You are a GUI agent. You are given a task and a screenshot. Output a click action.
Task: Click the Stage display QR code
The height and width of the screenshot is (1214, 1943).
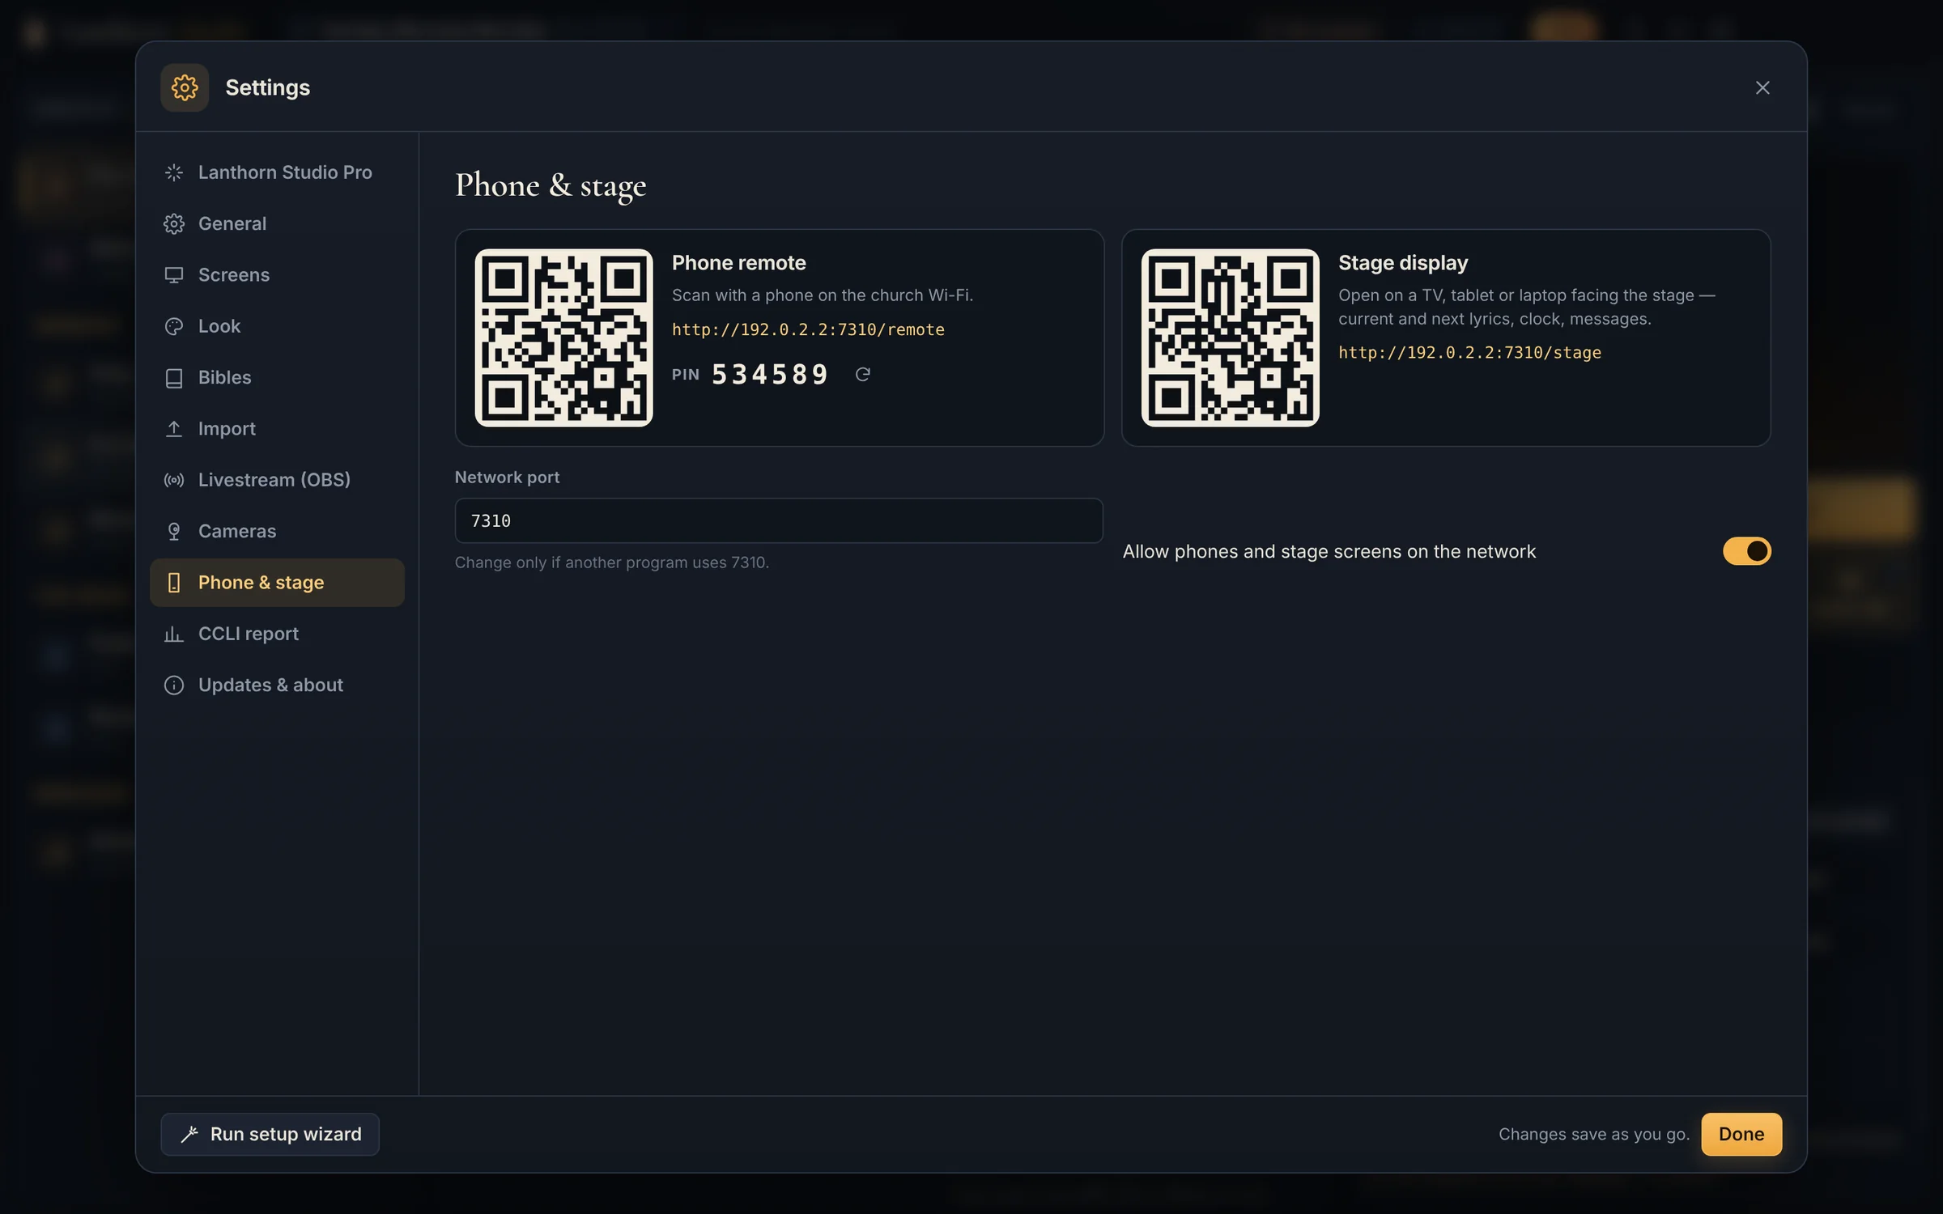[x=1230, y=337]
